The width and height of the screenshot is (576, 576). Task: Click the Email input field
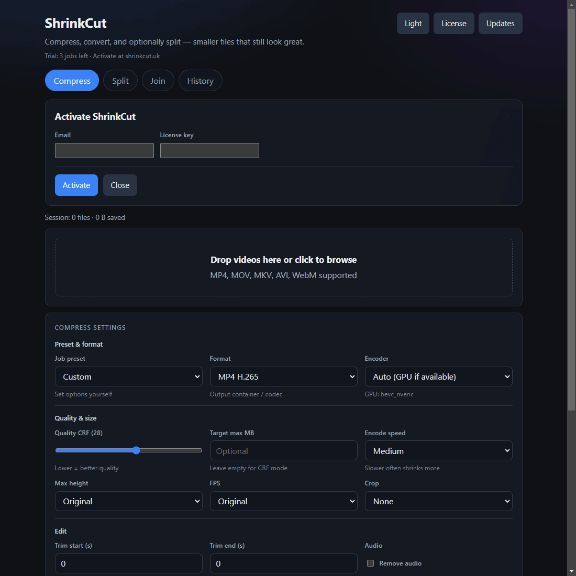104,151
